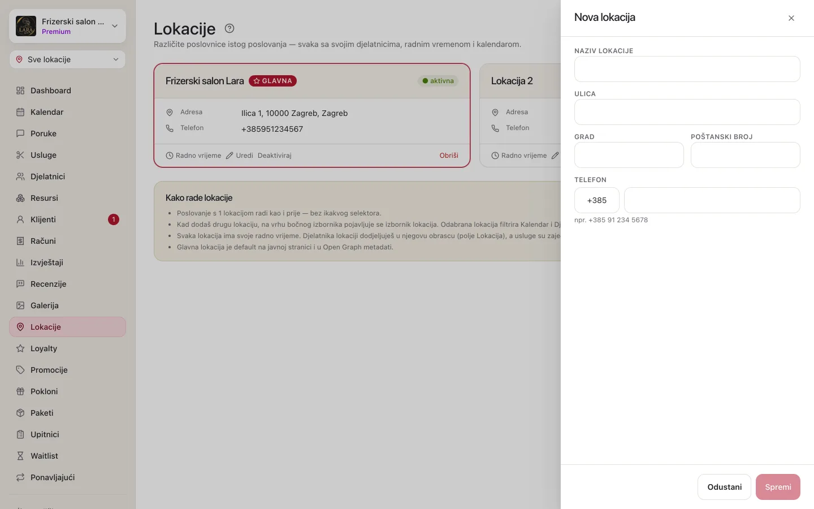Focus the Naziv lokacije input field
This screenshot has width=814, height=509.
coord(687,69)
